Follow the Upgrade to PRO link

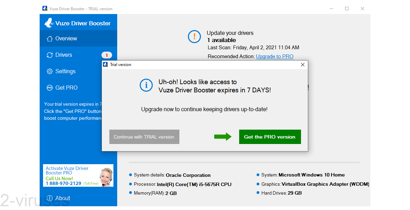(x=275, y=56)
